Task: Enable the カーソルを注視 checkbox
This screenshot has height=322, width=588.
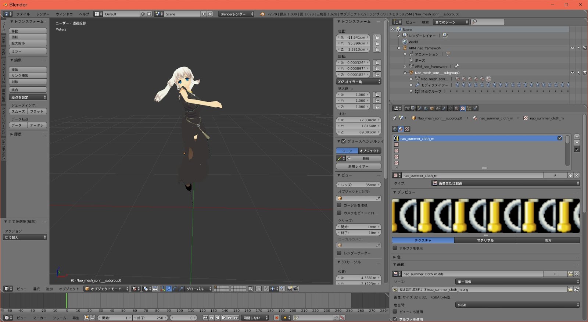Action: [339, 205]
